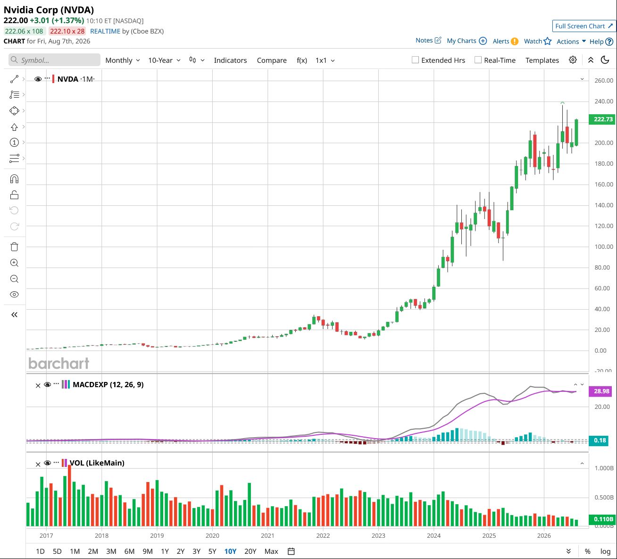
Task: Click the Watch star icon
Action: [547, 41]
